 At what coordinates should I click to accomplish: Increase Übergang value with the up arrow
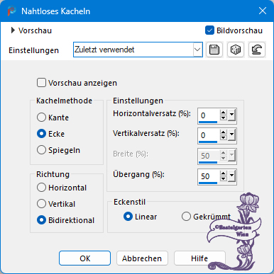pyautogui.click(x=223, y=173)
